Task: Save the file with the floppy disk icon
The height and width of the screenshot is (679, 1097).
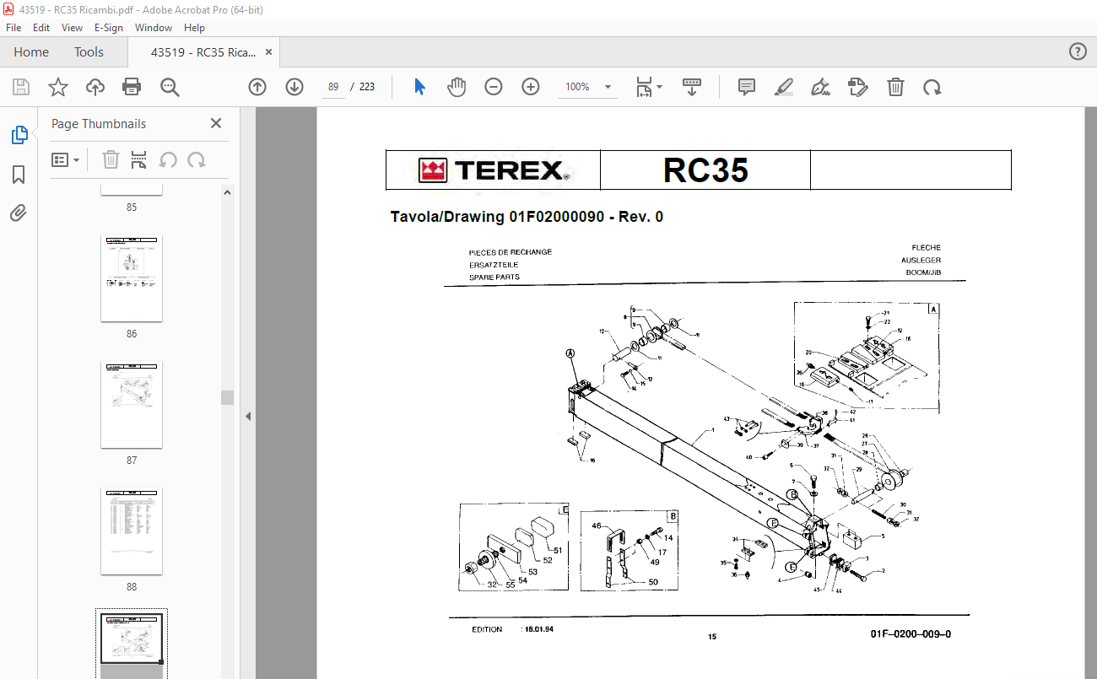Action: [21, 87]
